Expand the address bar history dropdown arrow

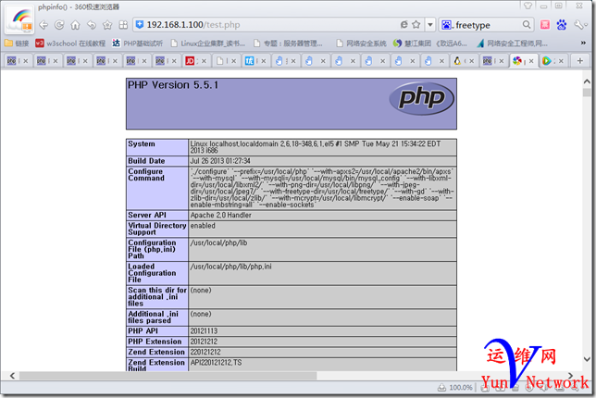(x=430, y=25)
